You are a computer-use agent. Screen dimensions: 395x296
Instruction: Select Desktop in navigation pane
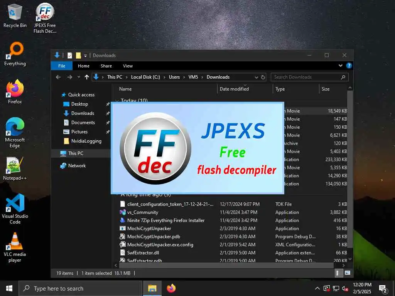pyautogui.click(x=79, y=104)
